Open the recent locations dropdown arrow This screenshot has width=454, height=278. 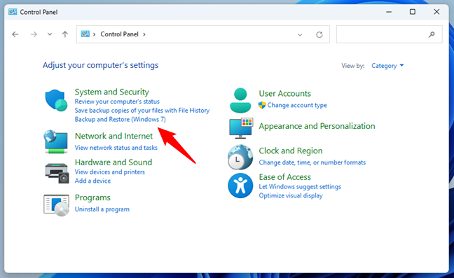[x=50, y=34]
